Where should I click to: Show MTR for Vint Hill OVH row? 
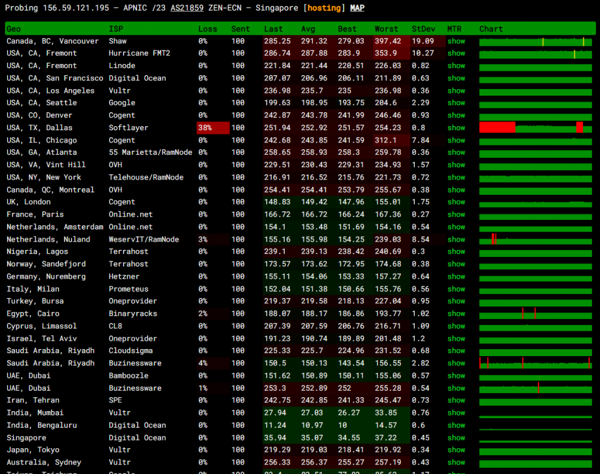click(456, 165)
